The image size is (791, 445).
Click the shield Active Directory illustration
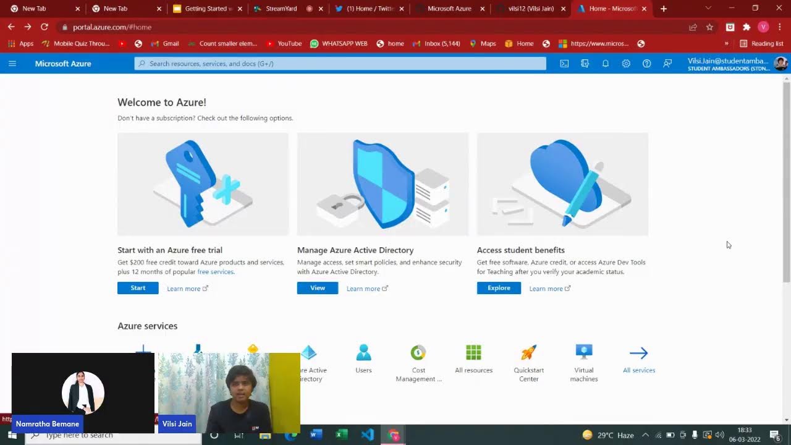(x=383, y=184)
